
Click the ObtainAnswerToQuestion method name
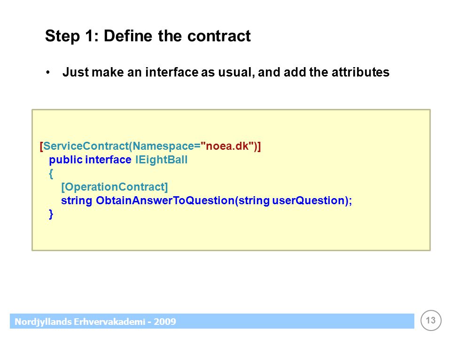165,200
